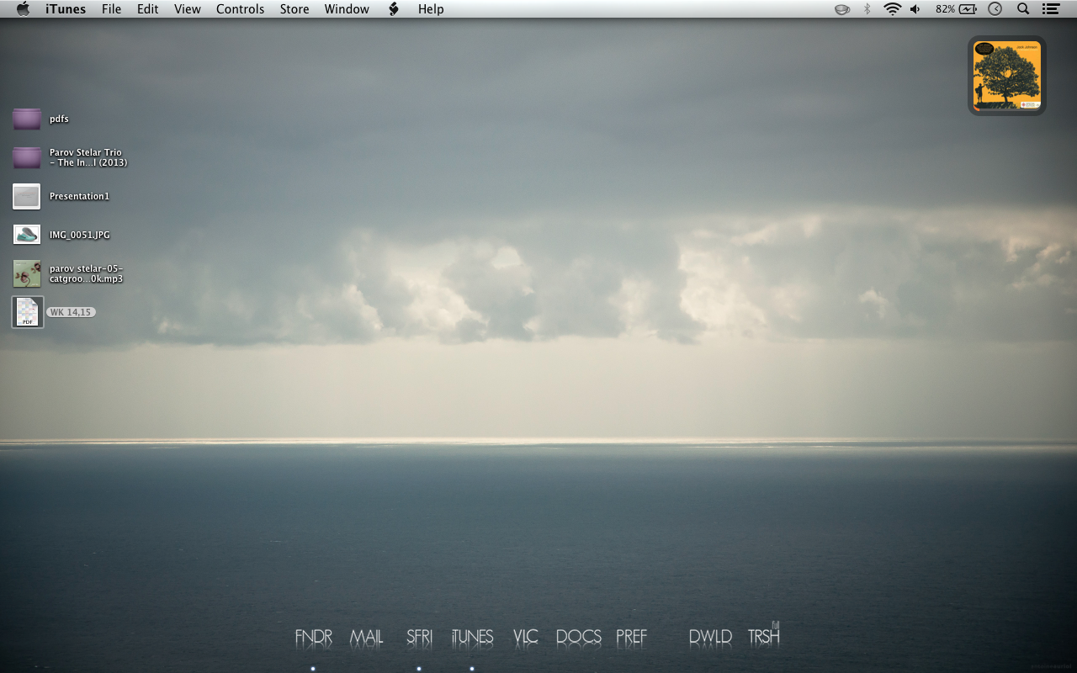The width and height of the screenshot is (1077, 673).
Task: Open iTUNES in the dock
Action: click(x=472, y=637)
